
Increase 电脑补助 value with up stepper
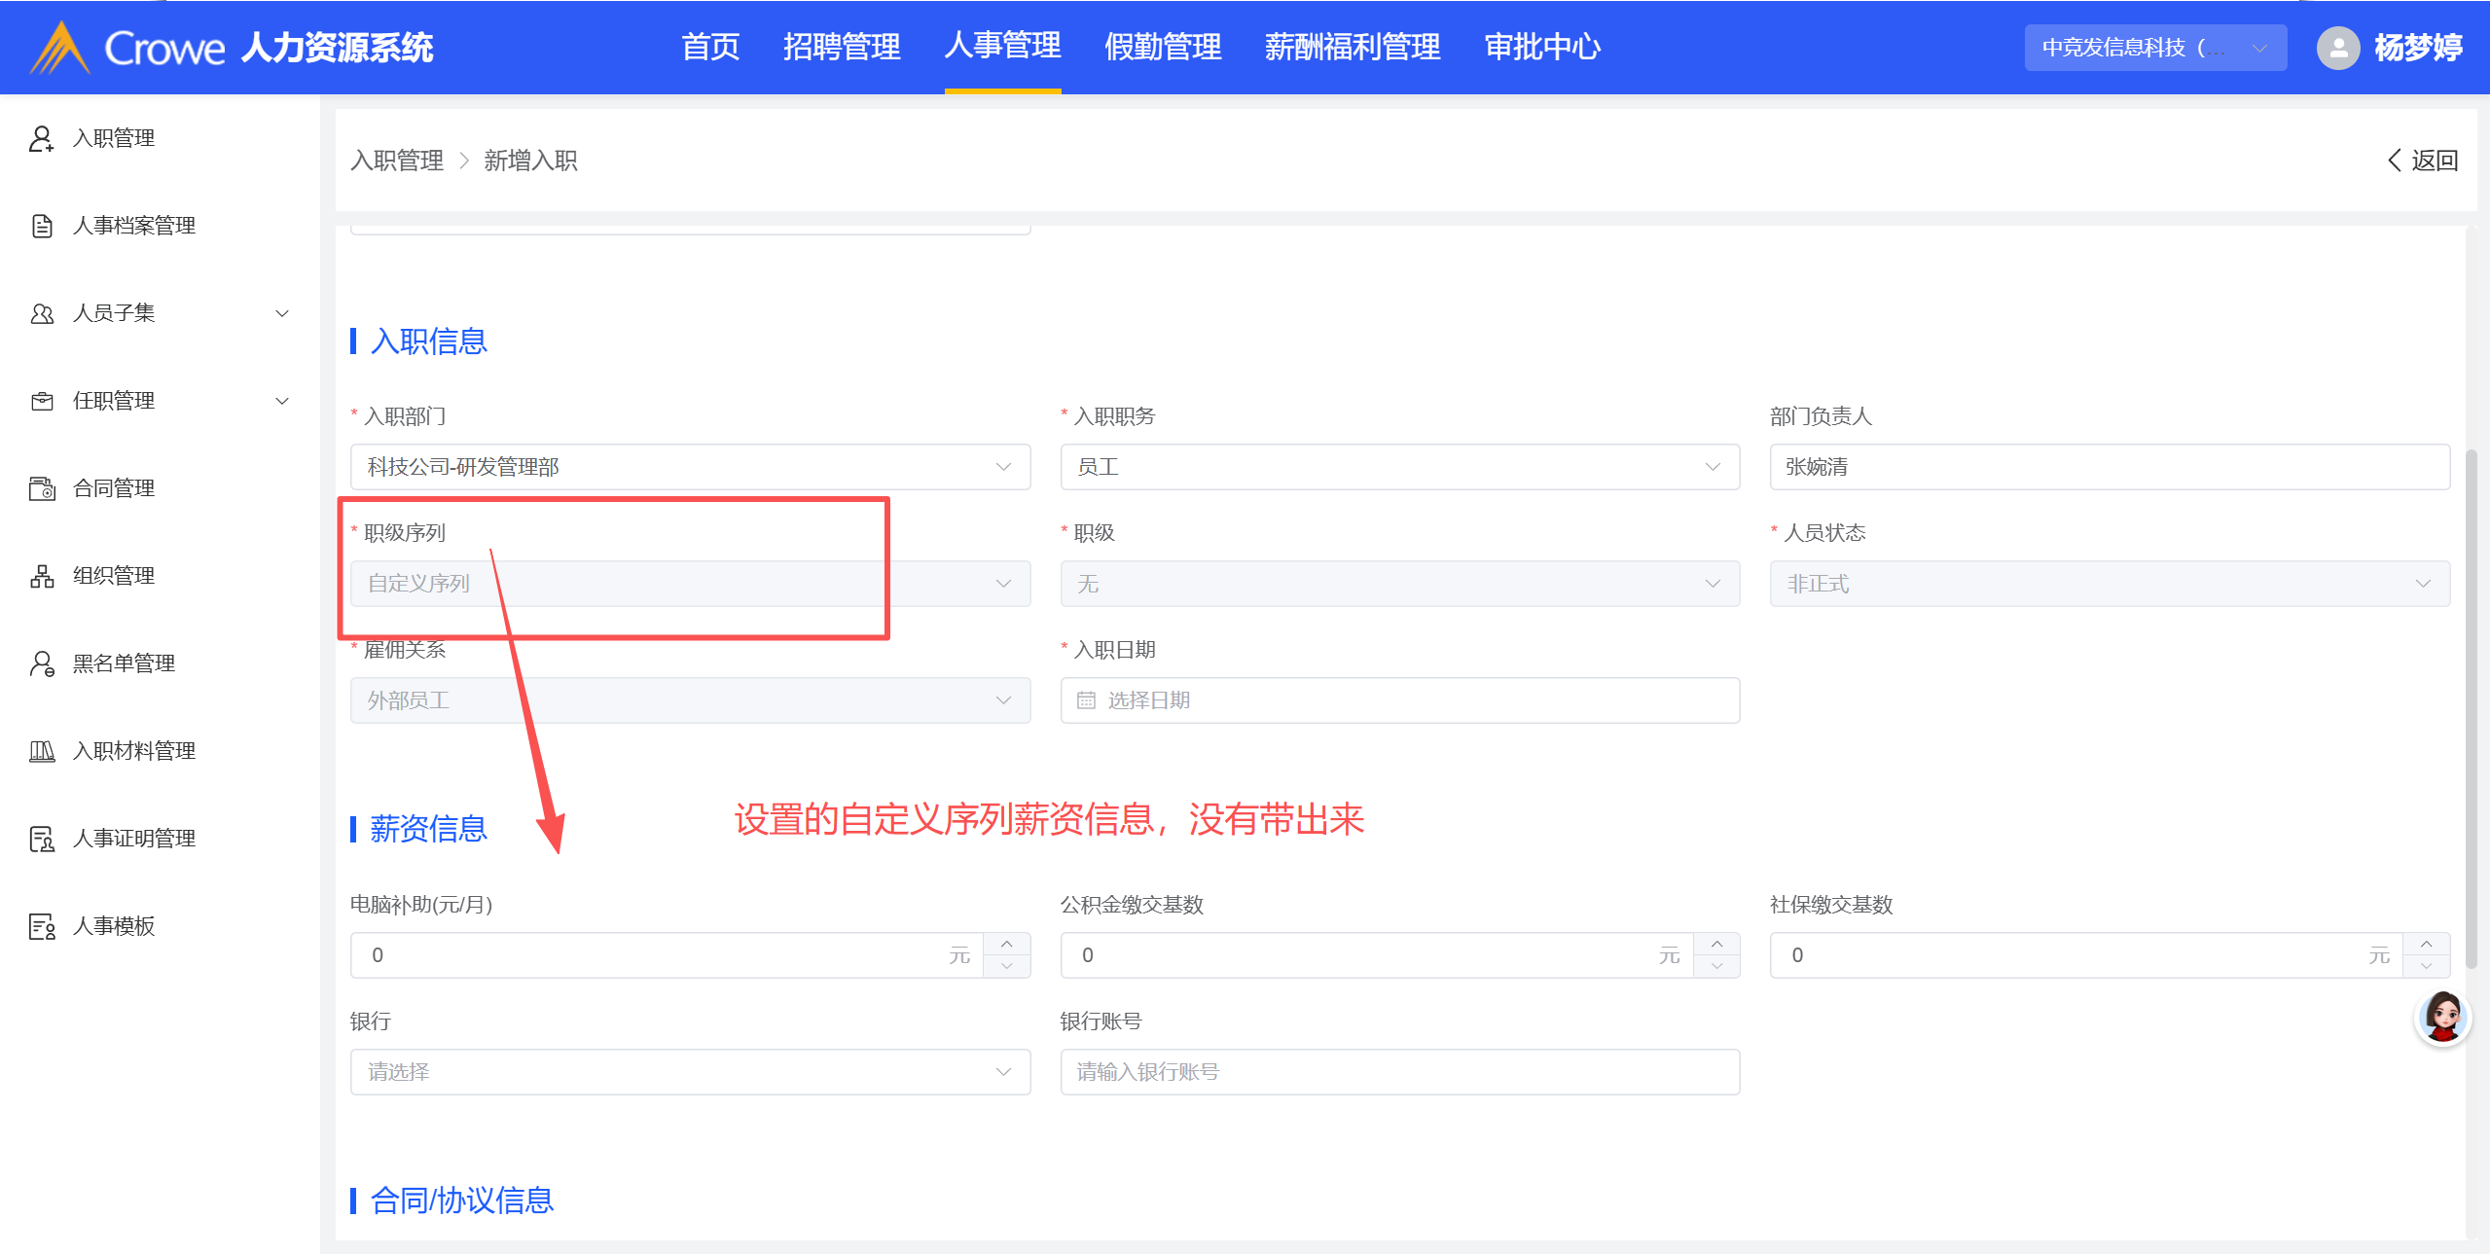pyautogui.click(x=1007, y=944)
